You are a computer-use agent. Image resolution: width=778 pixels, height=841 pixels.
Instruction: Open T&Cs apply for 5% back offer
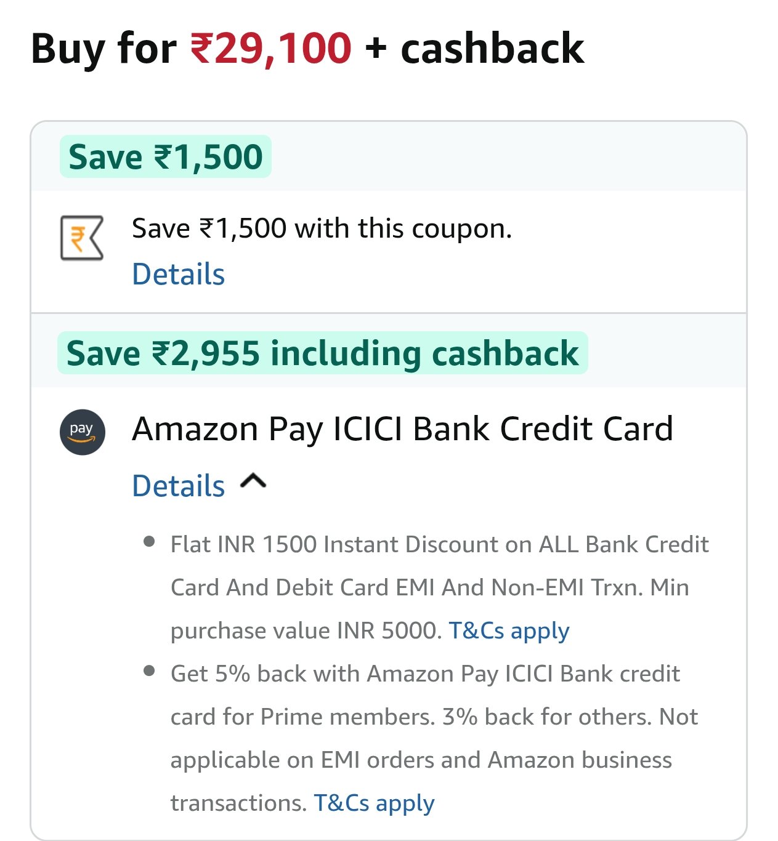[374, 803]
